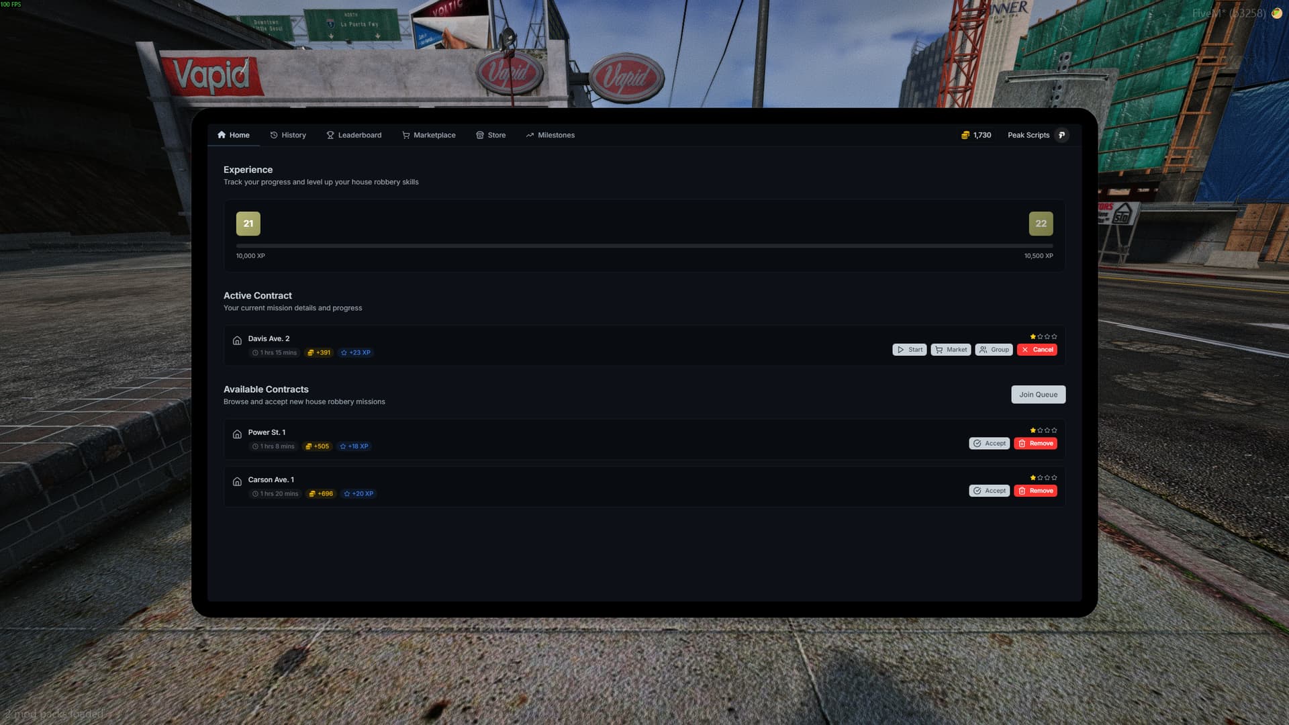
Task: View the Milestones tab
Action: (x=551, y=135)
